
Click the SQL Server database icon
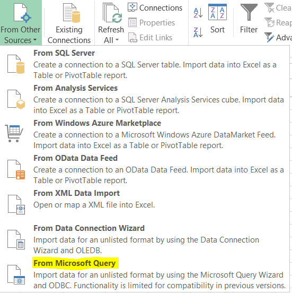pos(16,64)
